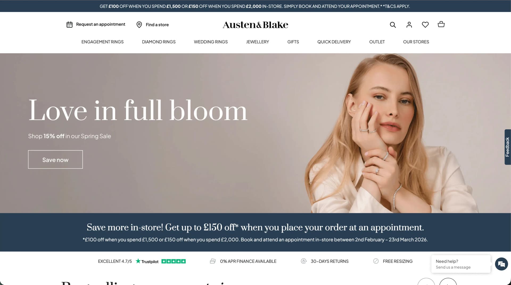Select the Find a store link
The image size is (511, 285).
click(x=157, y=25)
